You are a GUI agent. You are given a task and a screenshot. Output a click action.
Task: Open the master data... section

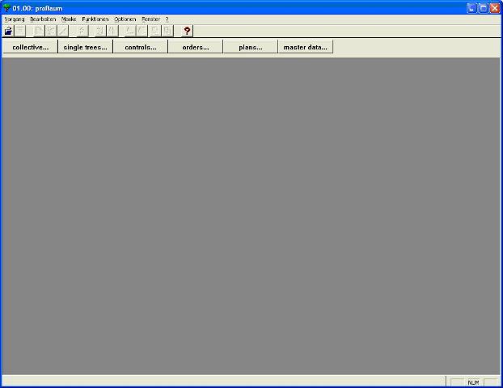[305, 47]
